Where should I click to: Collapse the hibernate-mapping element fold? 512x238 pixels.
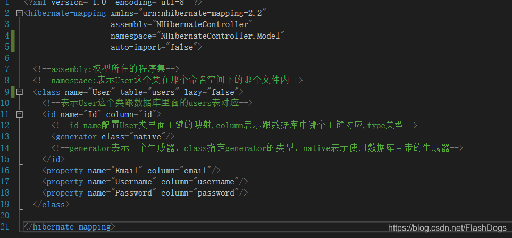pos(20,13)
